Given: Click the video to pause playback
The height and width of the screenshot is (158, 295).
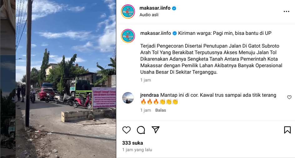Looking at the screenshot, I should click(66, 79).
